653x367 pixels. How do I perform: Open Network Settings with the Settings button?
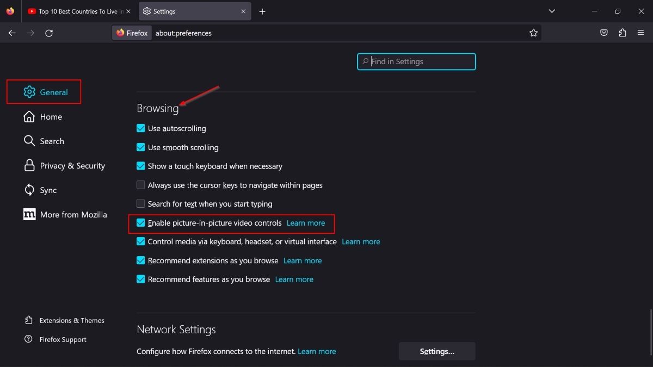pos(436,351)
